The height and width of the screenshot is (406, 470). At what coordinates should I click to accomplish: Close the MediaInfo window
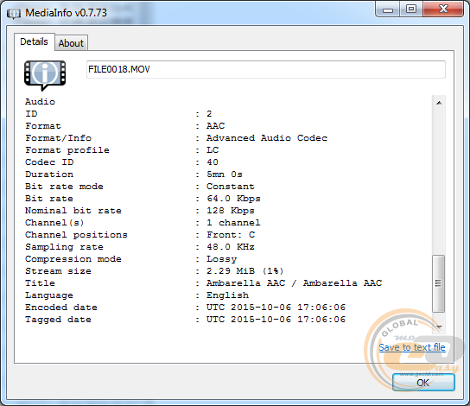coord(443,10)
